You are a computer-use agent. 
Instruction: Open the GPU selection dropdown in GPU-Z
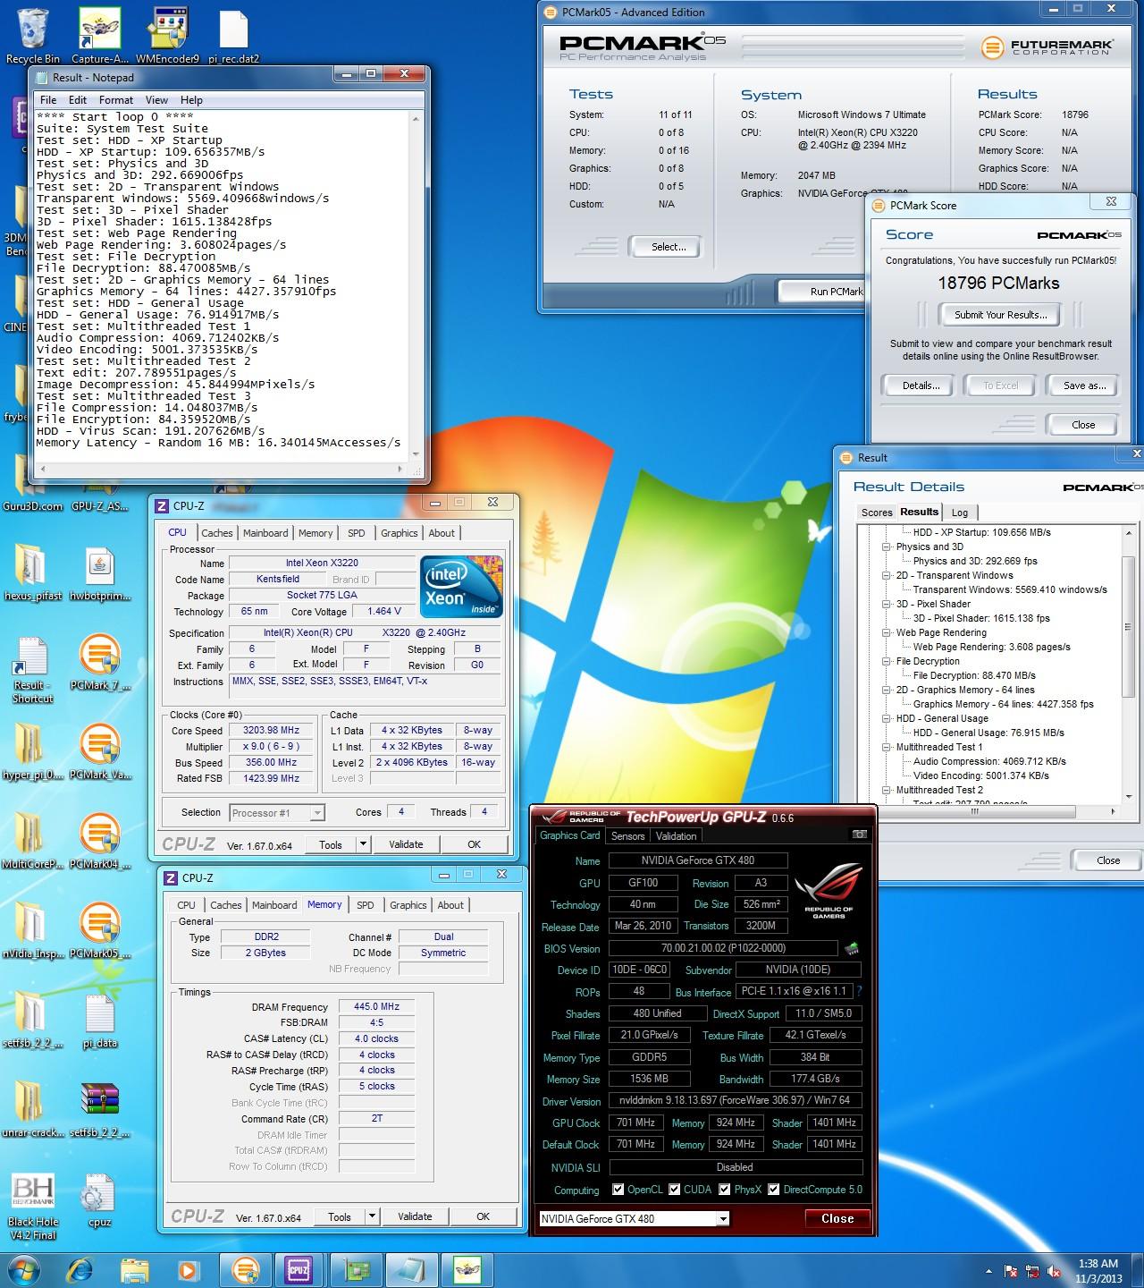pyautogui.click(x=723, y=1219)
